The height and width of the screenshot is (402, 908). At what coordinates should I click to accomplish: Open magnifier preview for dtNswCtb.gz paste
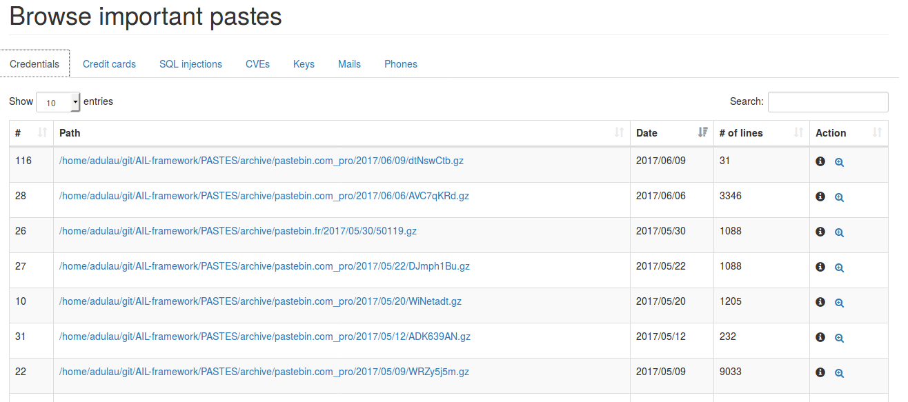839,162
